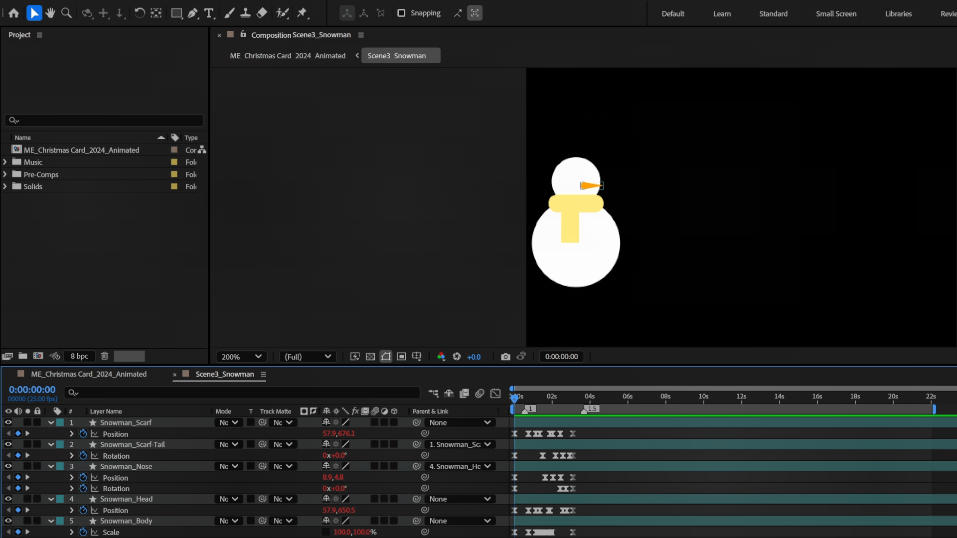Open the Graph Editor in timeline

point(495,393)
